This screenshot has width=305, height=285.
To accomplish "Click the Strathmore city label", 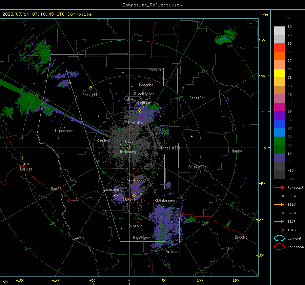I will pos(165,201).
